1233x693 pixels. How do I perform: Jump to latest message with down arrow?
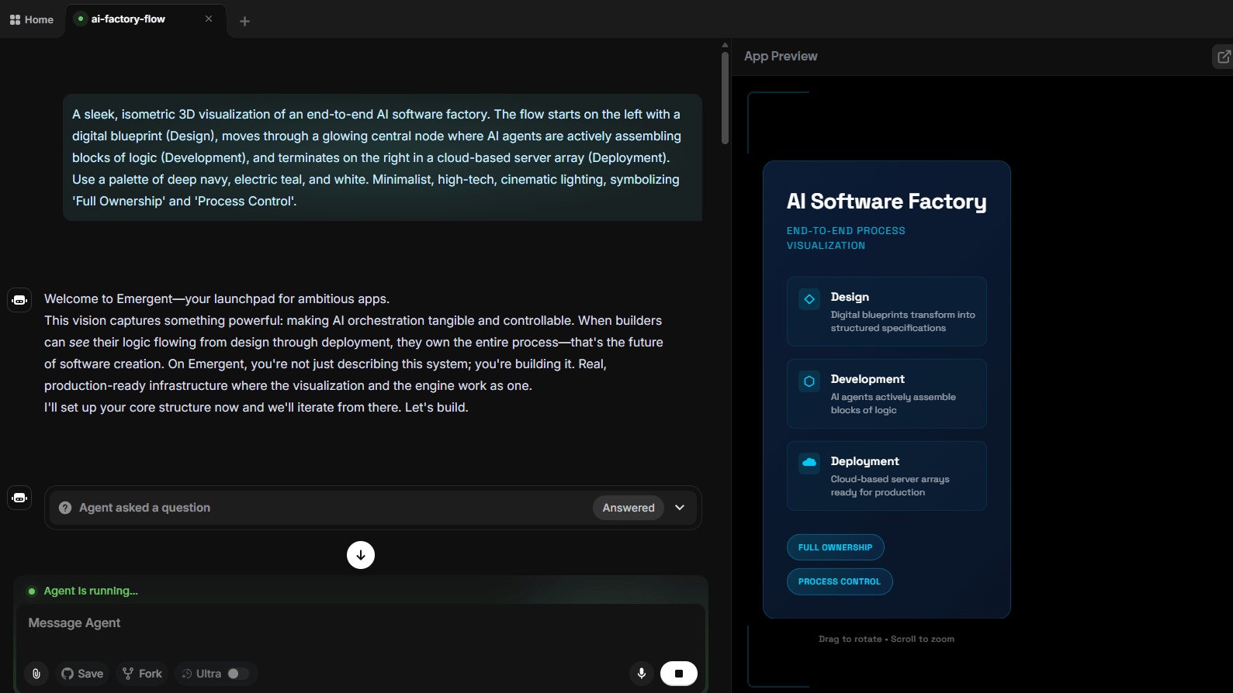pos(361,555)
